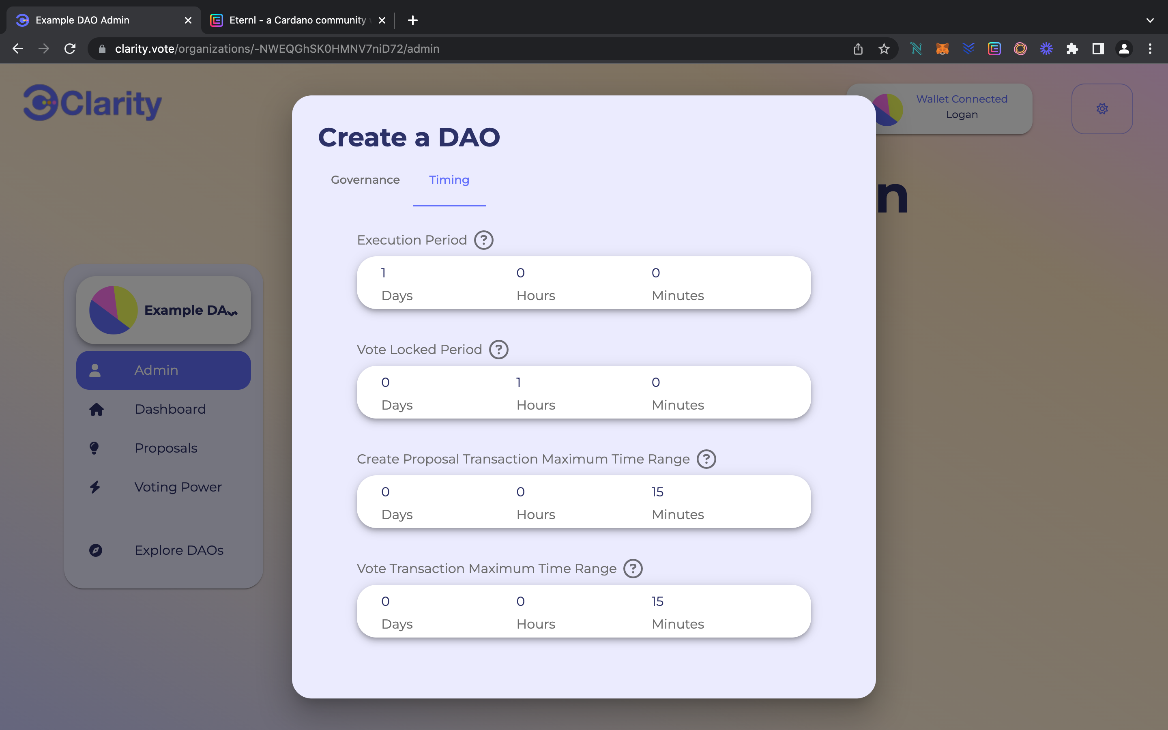Open the Chrome extensions puzzle menu

click(1072, 49)
